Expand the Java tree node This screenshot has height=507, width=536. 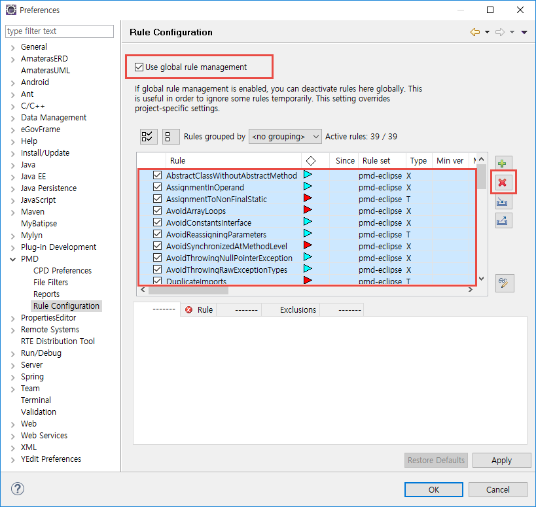click(12, 165)
